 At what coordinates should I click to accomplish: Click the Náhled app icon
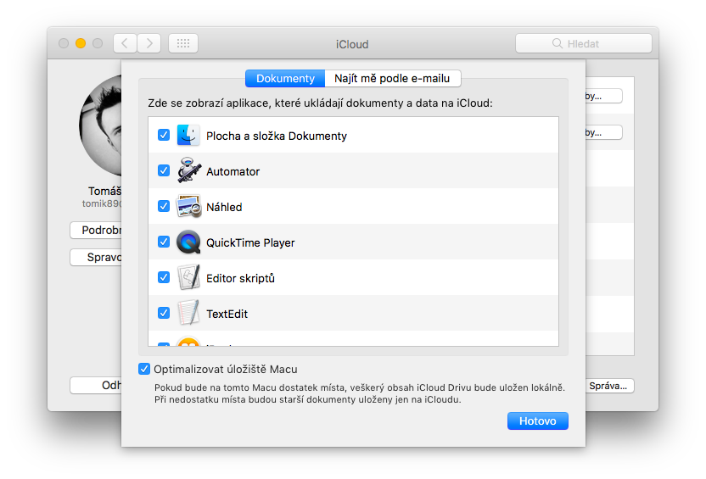[188, 207]
